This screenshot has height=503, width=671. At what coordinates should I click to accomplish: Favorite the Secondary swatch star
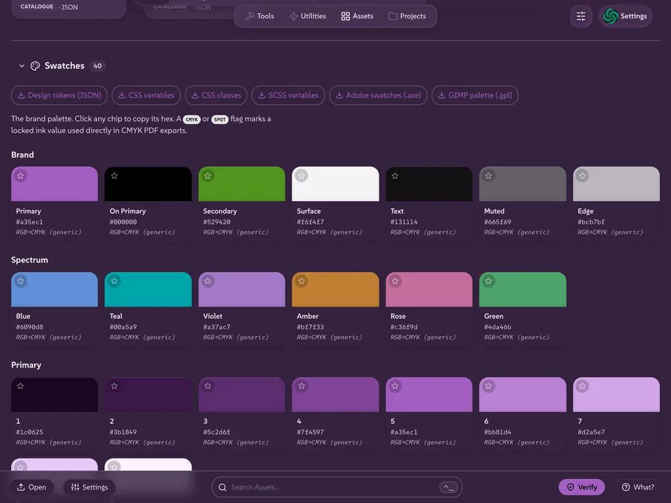pyautogui.click(x=208, y=176)
